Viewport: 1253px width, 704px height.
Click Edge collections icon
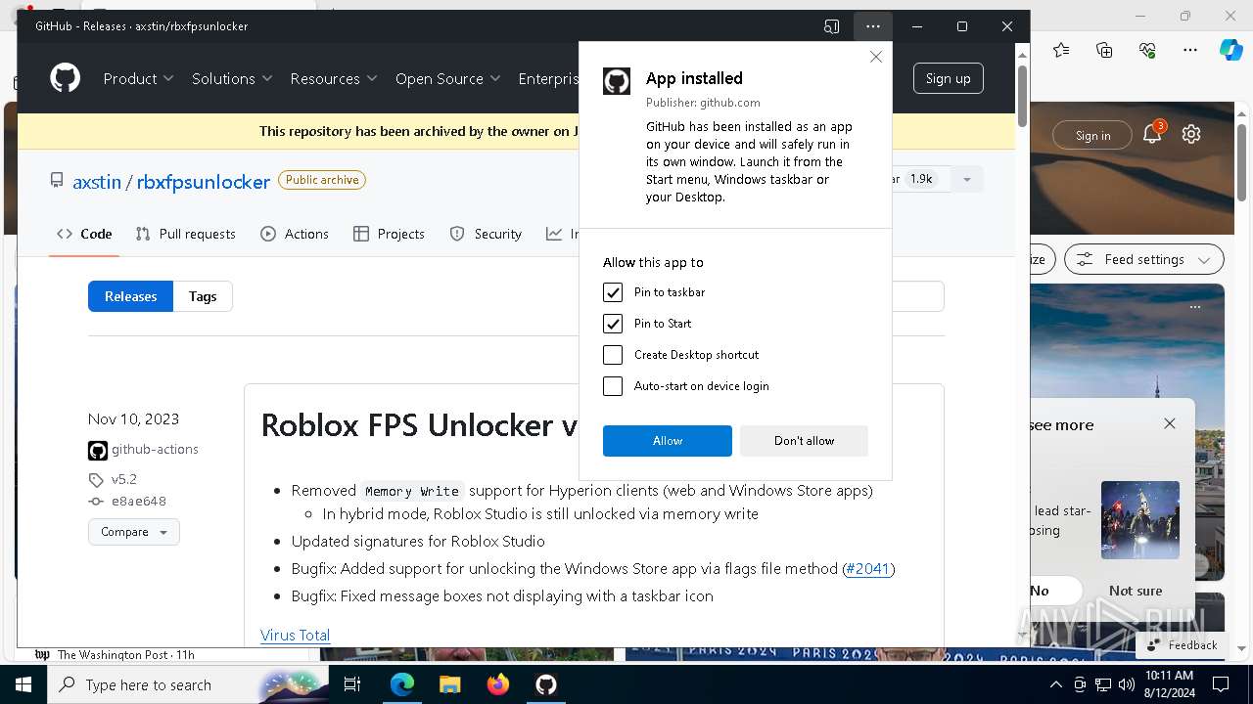pos(1104,50)
